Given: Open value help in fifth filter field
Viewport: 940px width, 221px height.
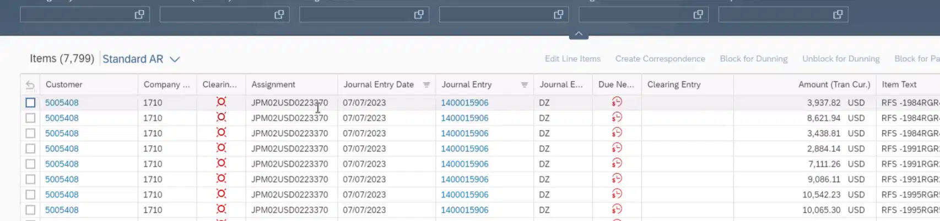Looking at the screenshot, I should 698,15.
